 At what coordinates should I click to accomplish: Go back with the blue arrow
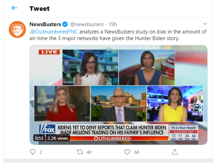tap(14, 8)
